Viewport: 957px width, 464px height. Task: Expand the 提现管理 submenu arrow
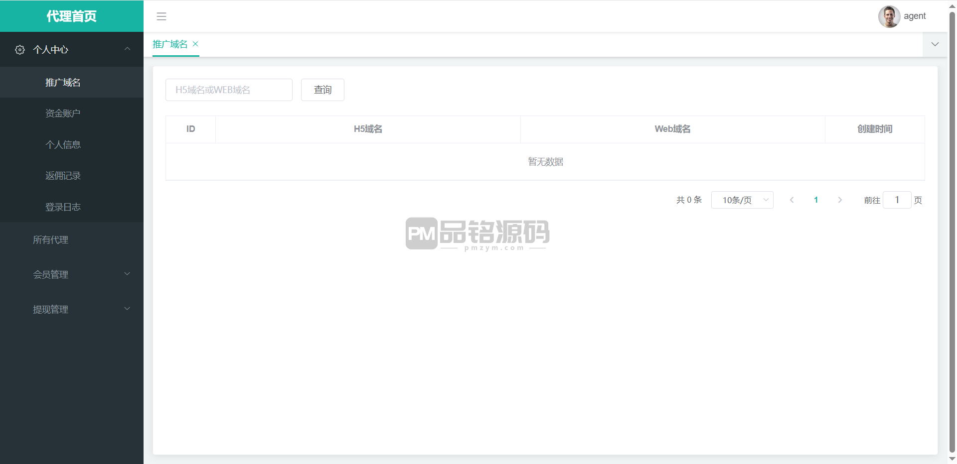pos(127,309)
